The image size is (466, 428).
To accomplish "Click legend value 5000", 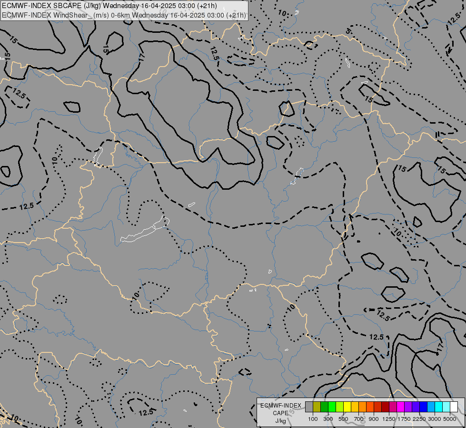I will [x=450, y=419].
